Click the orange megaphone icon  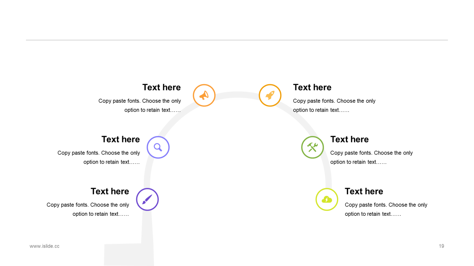pyautogui.click(x=204, y=95)
